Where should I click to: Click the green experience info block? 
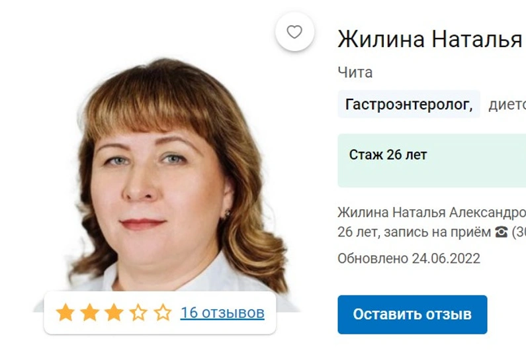[432, 160]
